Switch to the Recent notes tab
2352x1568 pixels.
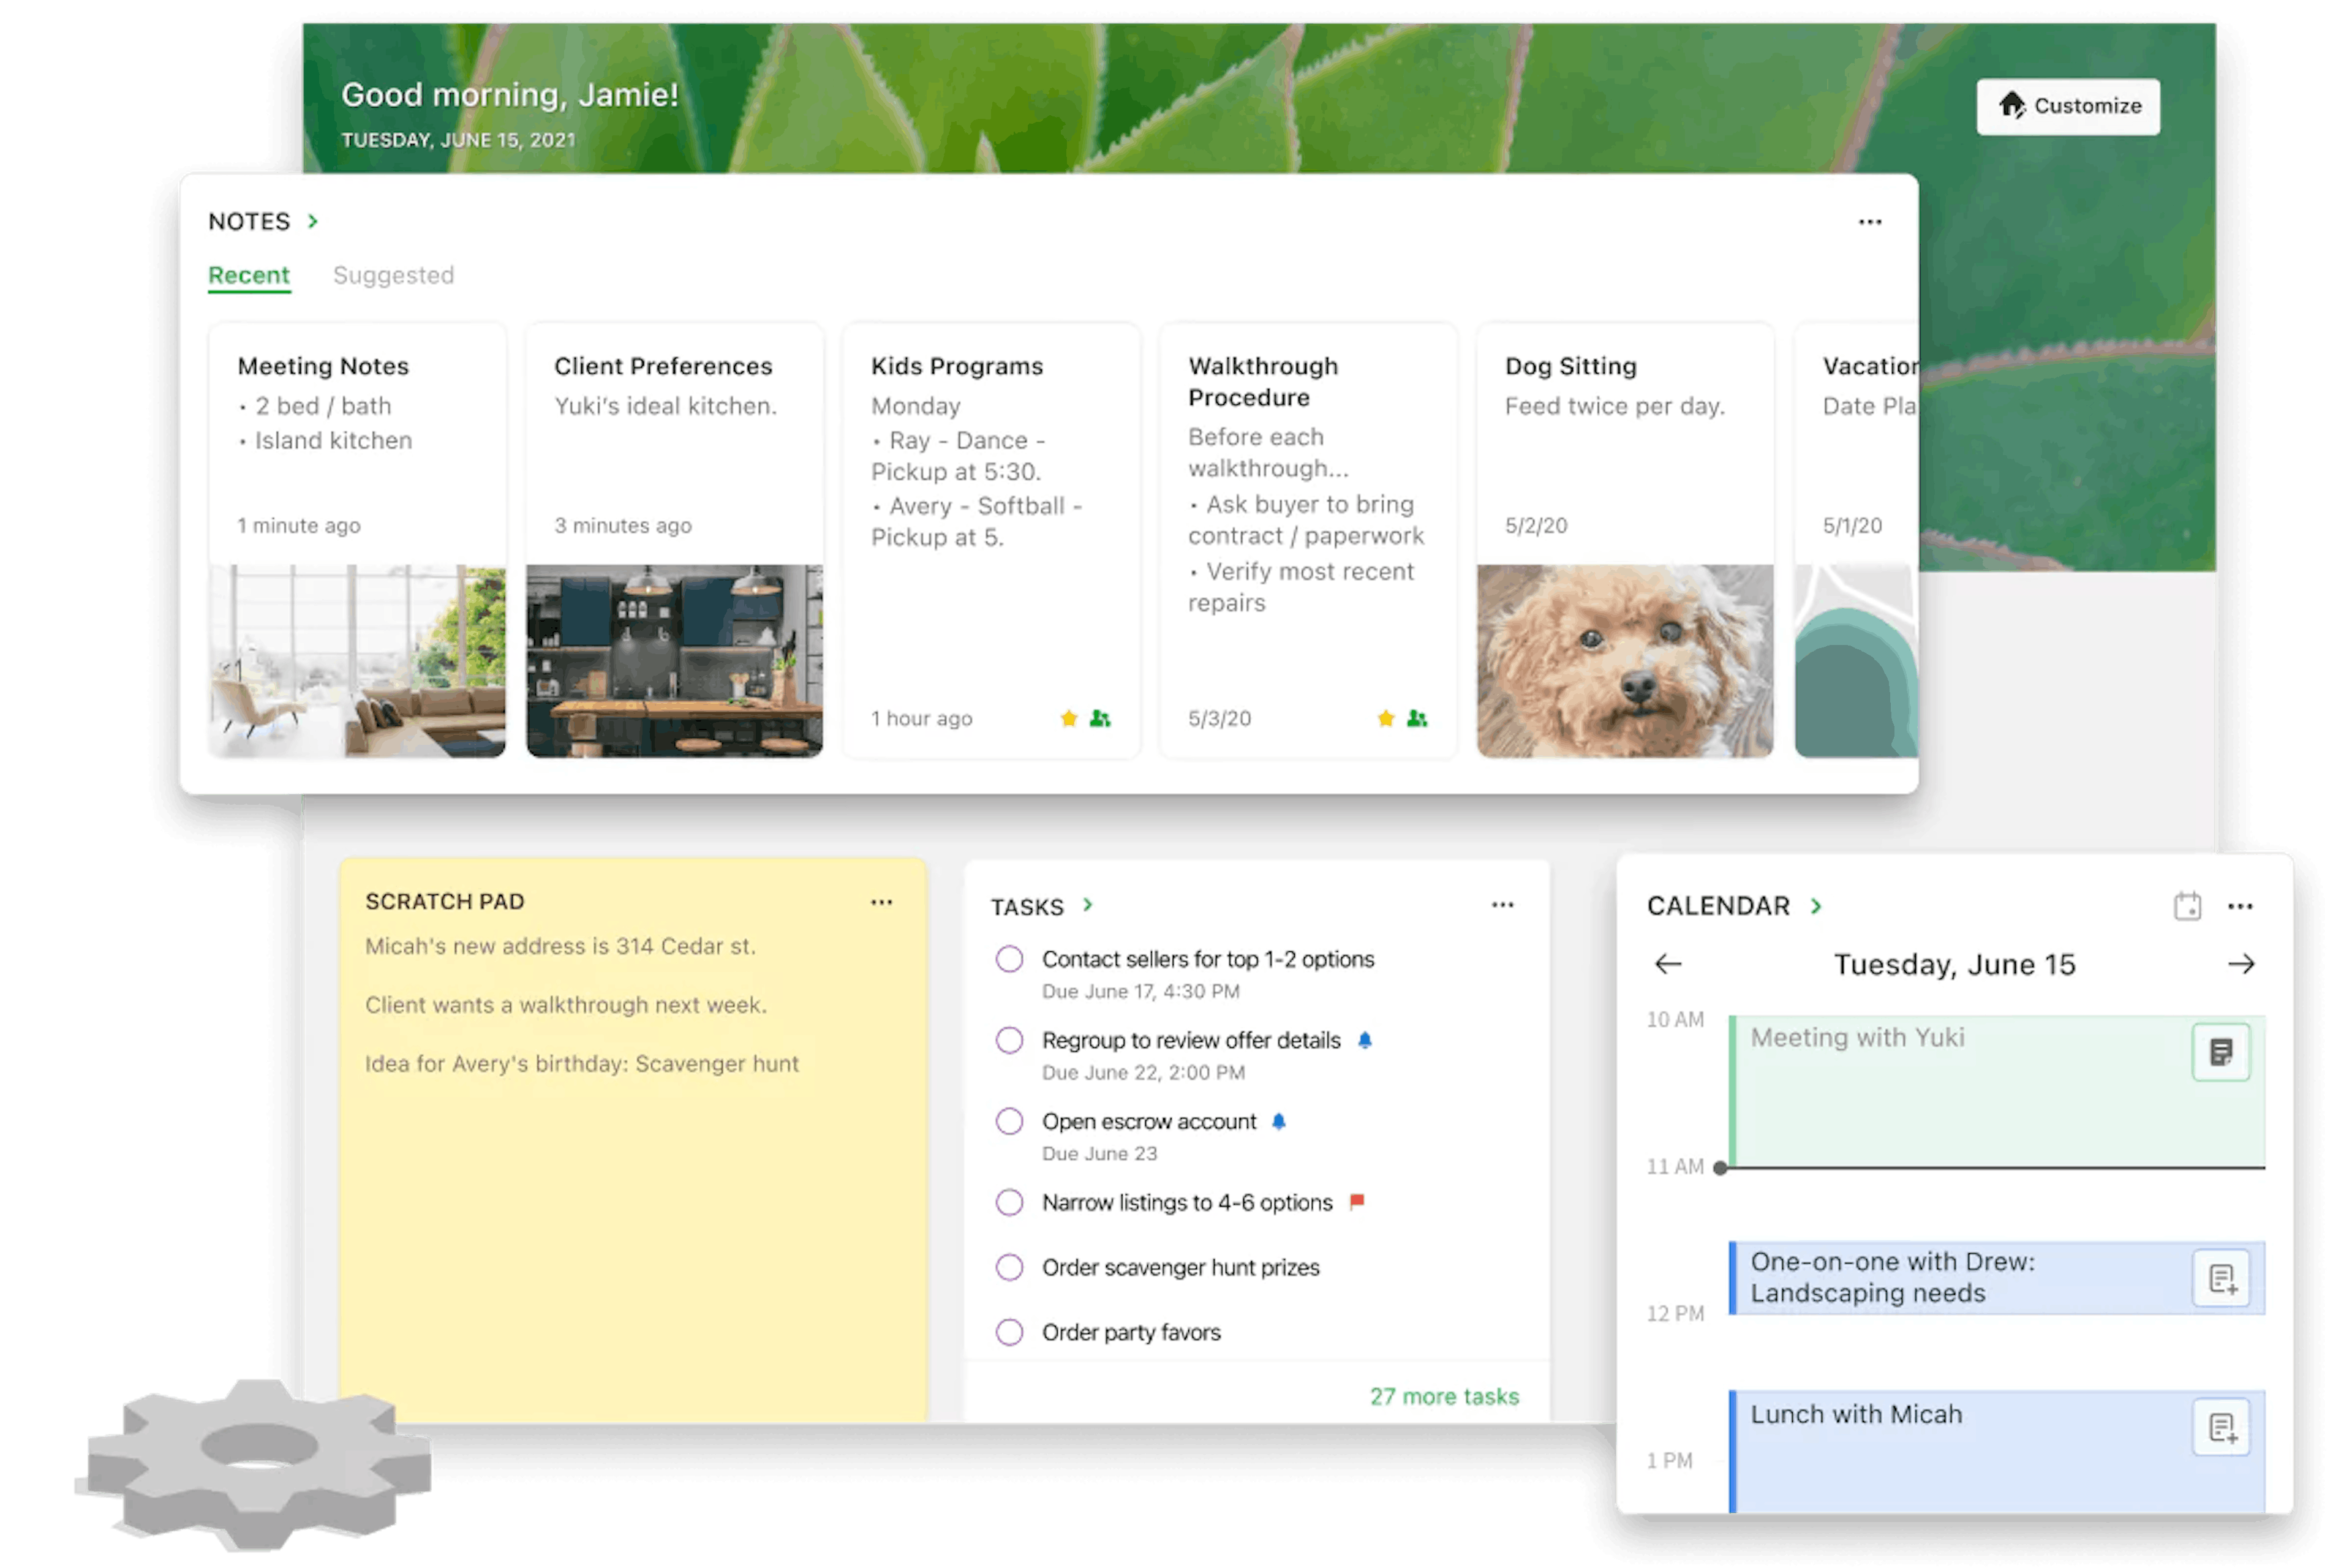(249, 275)
